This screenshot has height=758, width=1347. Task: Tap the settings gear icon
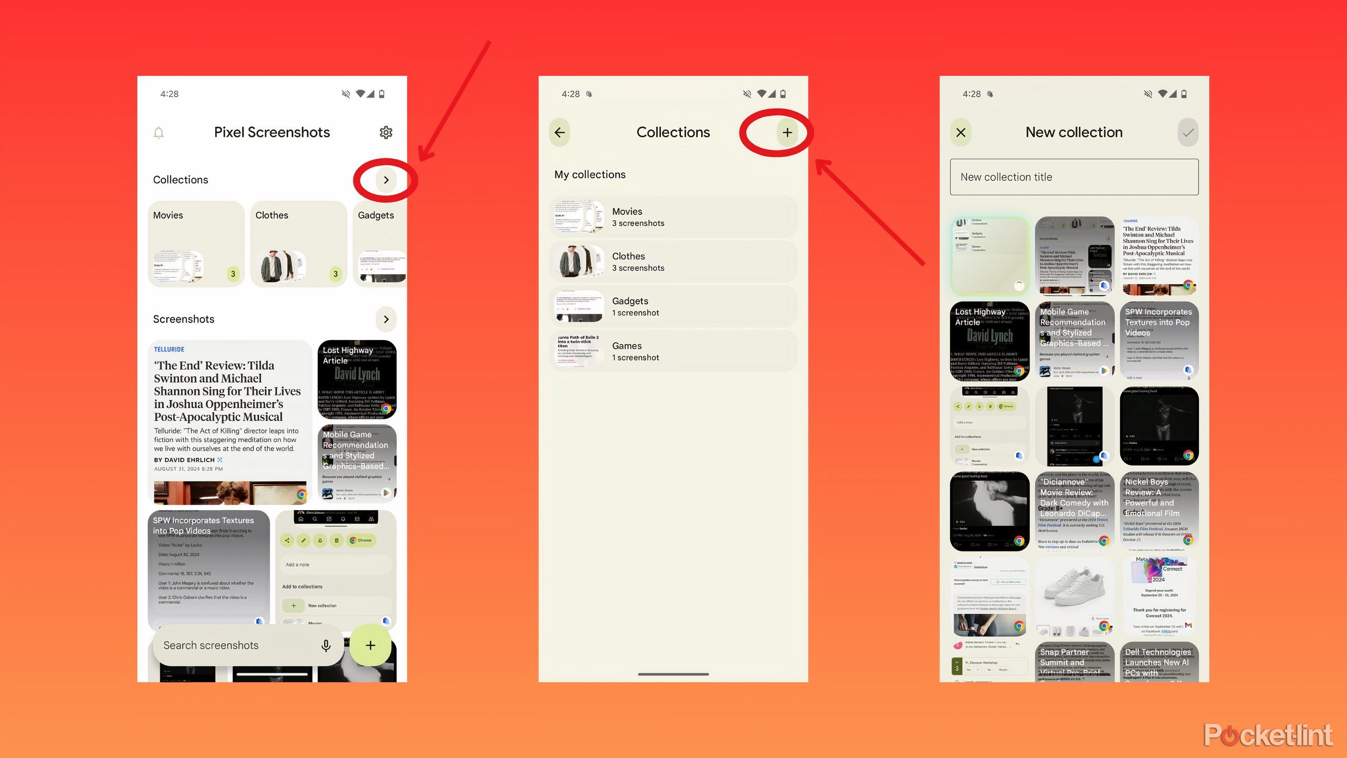(x=386, y=132)
